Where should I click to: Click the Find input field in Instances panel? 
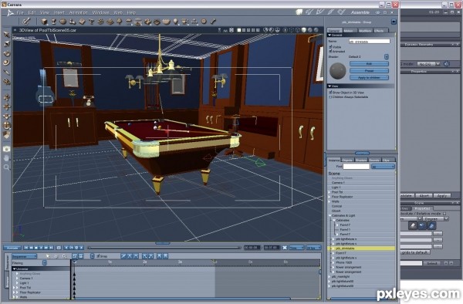(356, 167)
